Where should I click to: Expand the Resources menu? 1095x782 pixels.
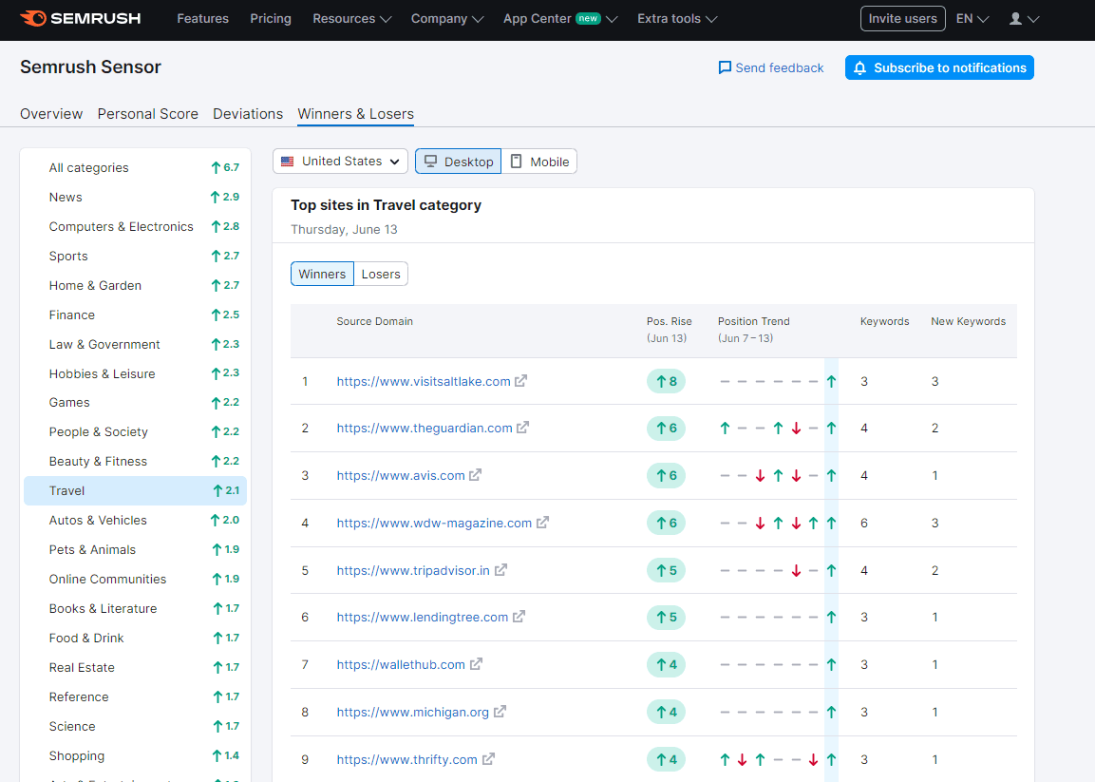[351, 19]
